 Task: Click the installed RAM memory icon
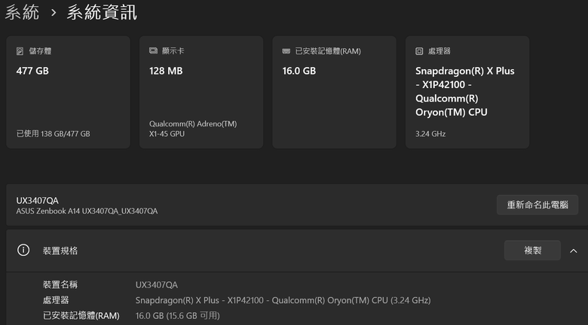(x=286, y=51)
